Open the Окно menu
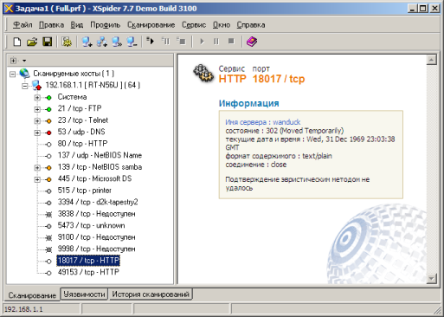The image size is (444, 317). (222, 25)
